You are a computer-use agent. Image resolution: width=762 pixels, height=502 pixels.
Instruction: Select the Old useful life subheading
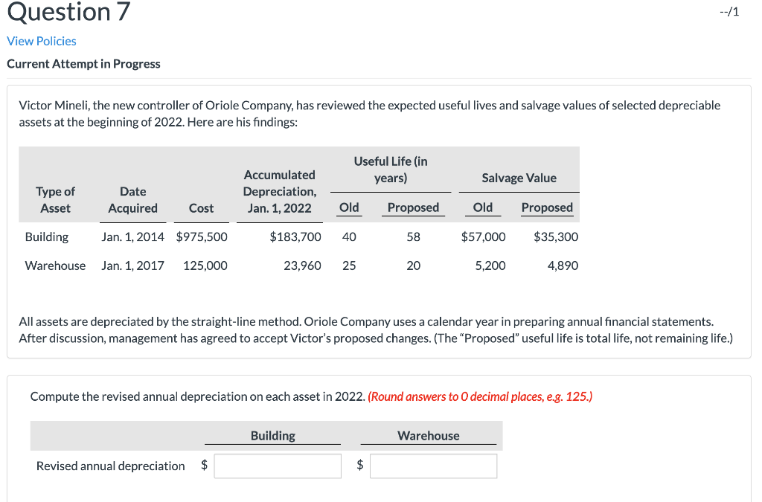tap(349, 207)
